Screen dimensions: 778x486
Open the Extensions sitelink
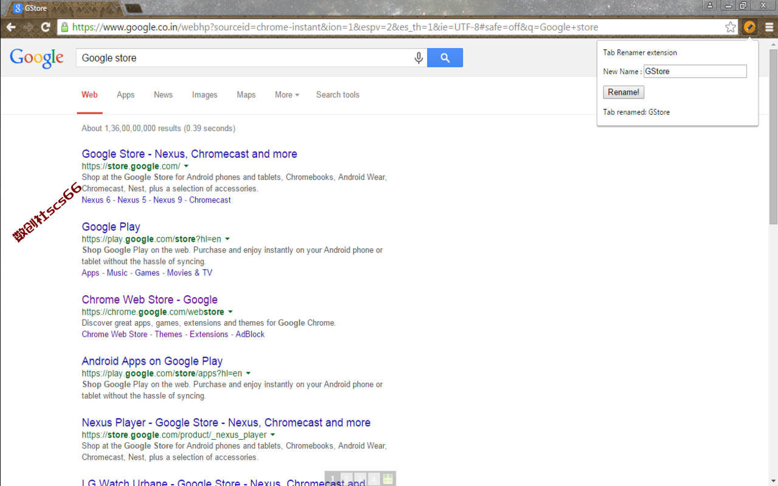209,334
